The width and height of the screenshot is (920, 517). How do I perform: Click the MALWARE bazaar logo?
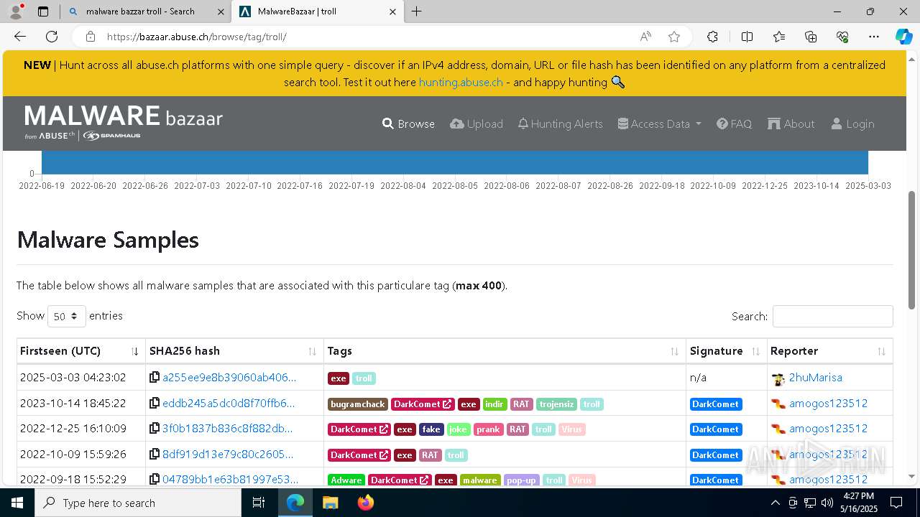pyautogui.click(x=124, y=122)
